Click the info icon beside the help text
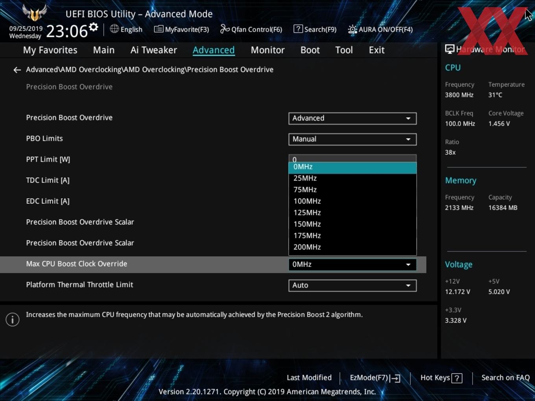This screenshot has height=401, width=535. 13,320
